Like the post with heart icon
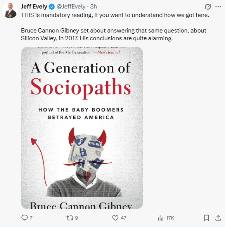Image resolution: width=225 pixels, height=227 pixels. 115,218
